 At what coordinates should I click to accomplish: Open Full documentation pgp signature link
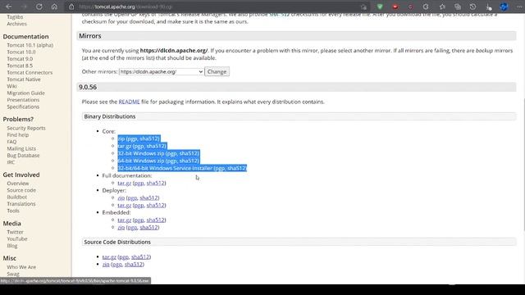pos(139,183)
